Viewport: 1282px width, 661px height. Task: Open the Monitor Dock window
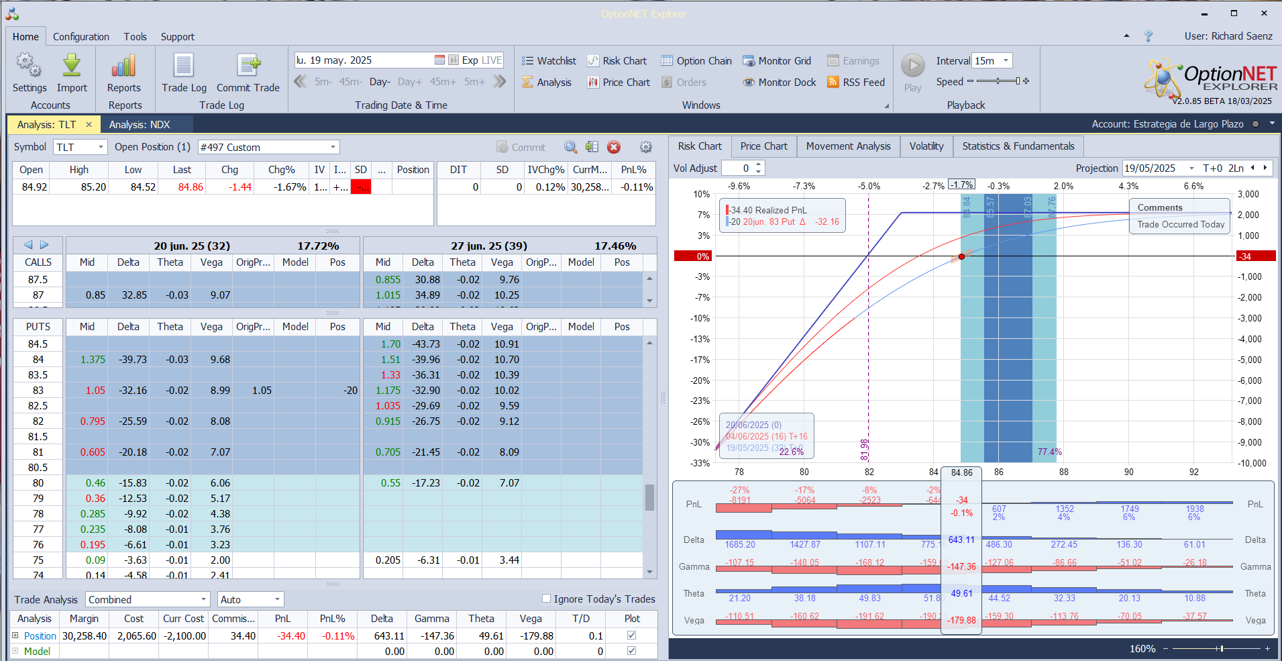coord(780,82)
